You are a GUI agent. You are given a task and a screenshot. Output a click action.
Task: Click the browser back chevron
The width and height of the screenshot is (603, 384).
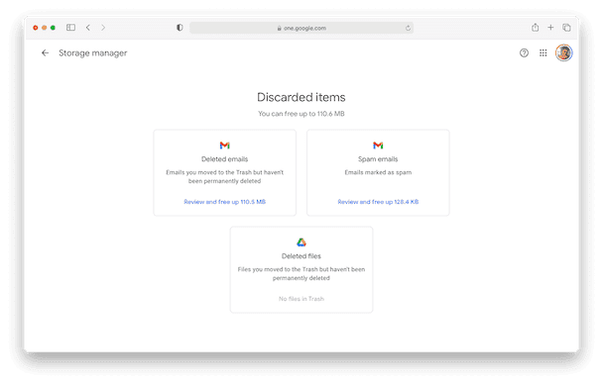click(x=88, y=28)
